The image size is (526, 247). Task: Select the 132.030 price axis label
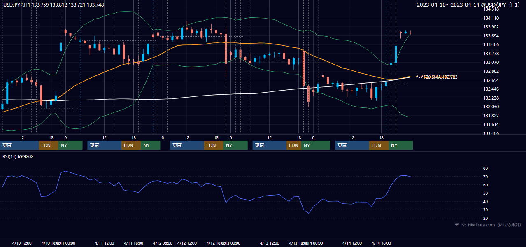[491, 107]
